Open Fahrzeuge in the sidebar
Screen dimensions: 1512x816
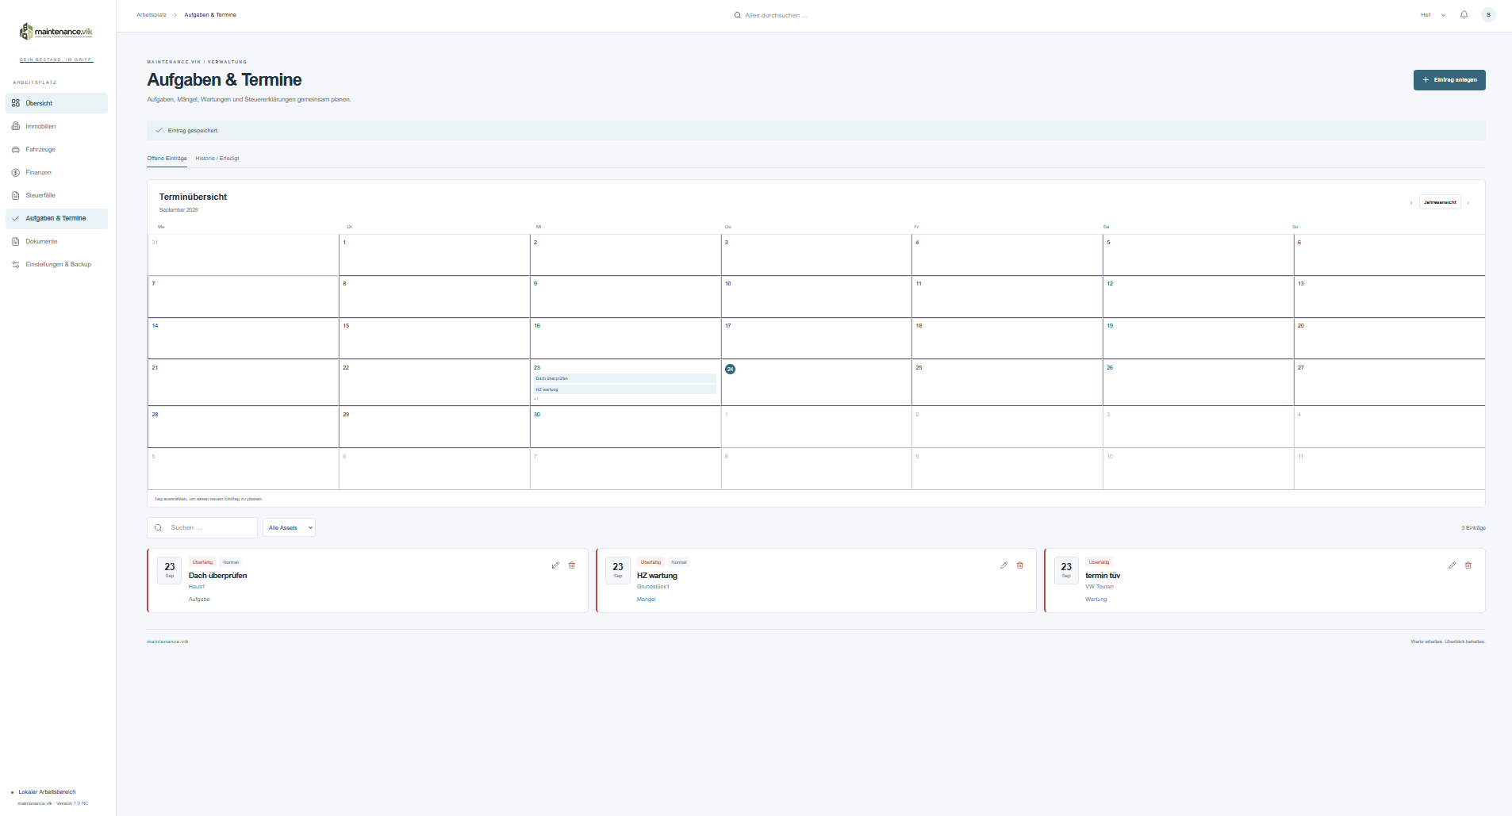(56, 149)
